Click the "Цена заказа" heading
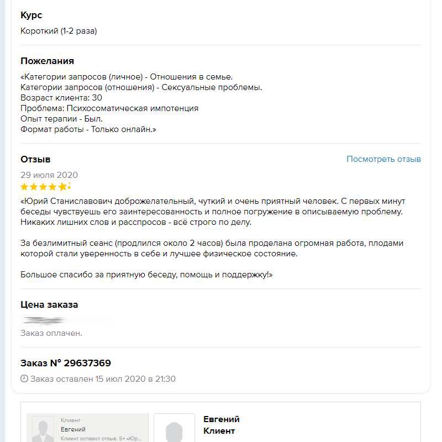This screenshot has height=442, width=442. click(49, 304)
